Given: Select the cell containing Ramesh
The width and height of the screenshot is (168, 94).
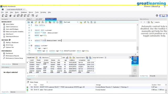Looking at the screenshot, I should 39,63.
